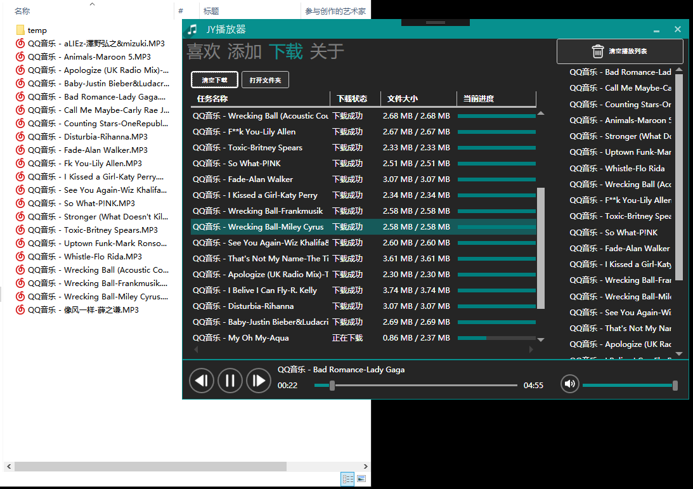Switch Explorer to details view icon
Image resolution: width=693 pixels, height=489 pixels.
coord(348,479)
